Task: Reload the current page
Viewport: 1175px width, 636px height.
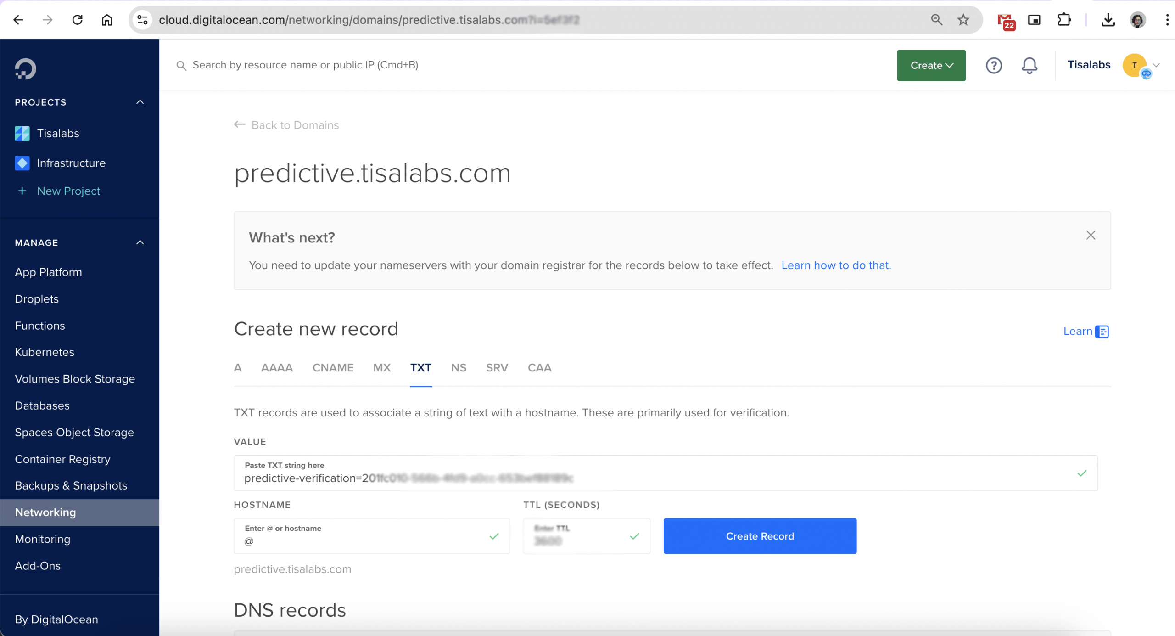Action: pyautogui.click(x=78, y=20)
